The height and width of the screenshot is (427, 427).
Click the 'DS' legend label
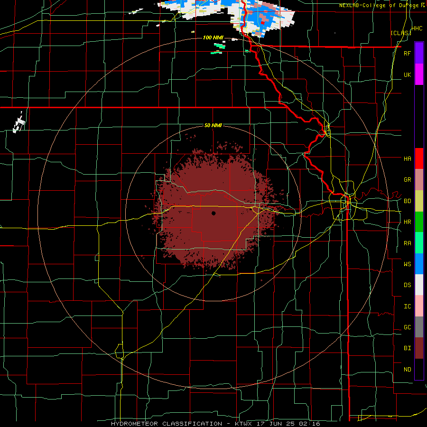coord(407,285)
